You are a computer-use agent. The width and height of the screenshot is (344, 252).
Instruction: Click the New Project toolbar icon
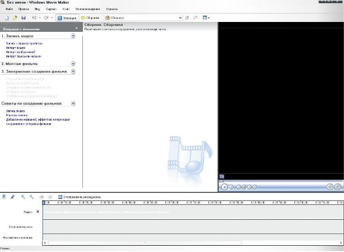(x=7, y=18)
